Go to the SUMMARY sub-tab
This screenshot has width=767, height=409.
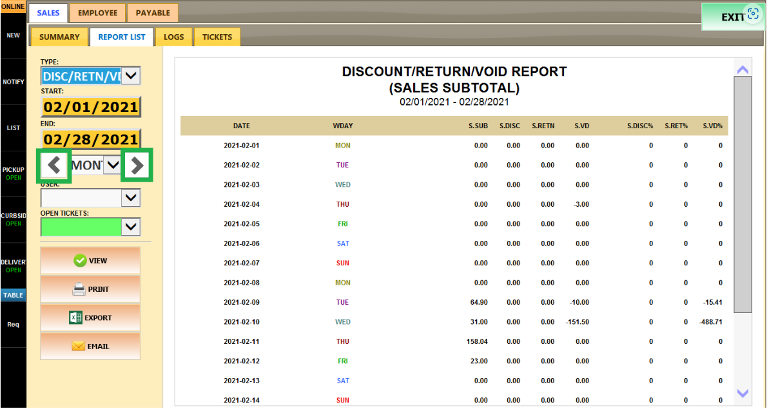click(59, 37)
